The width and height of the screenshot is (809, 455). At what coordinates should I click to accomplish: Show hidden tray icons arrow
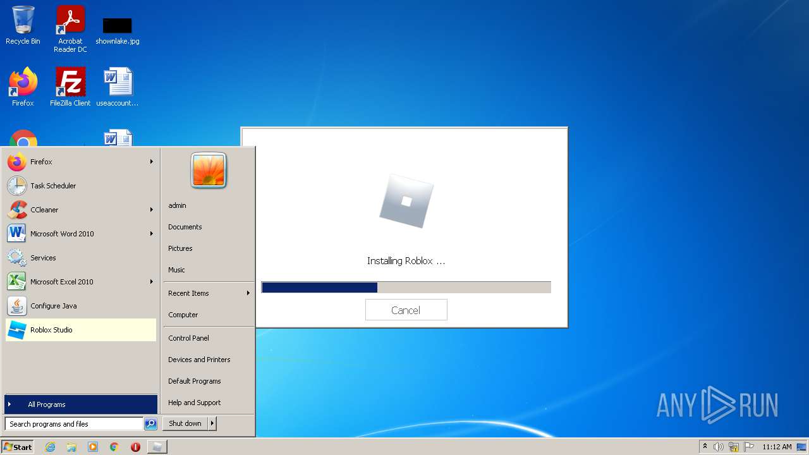(705, 446)
